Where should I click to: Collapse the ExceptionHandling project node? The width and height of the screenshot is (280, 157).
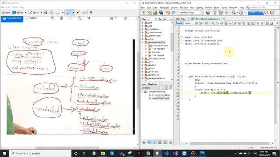click(143, 42)
